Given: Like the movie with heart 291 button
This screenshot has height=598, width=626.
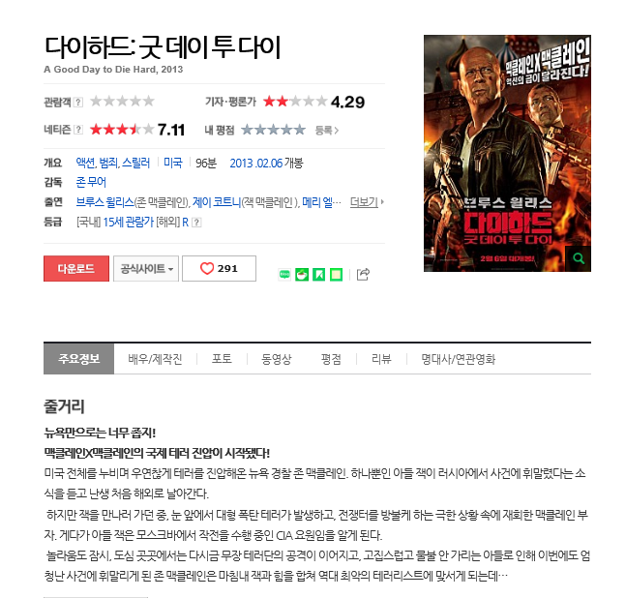Looking at the screenshot, I should [219, 269].
